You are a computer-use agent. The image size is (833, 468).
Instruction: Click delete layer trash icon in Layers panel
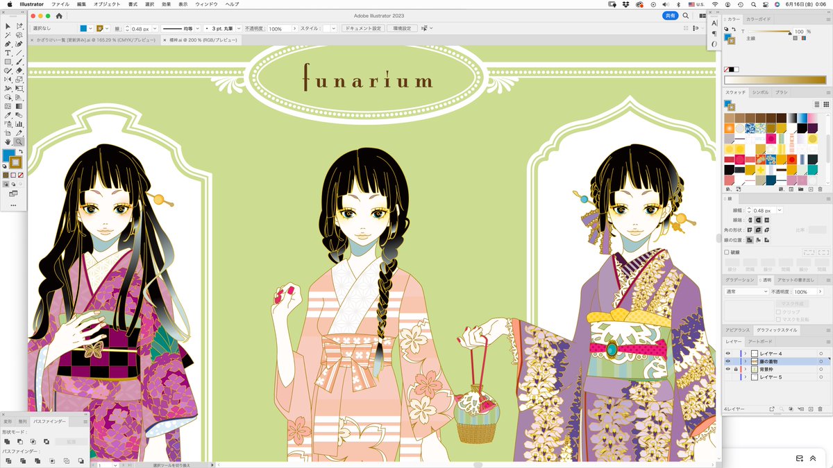click(820, 409)
